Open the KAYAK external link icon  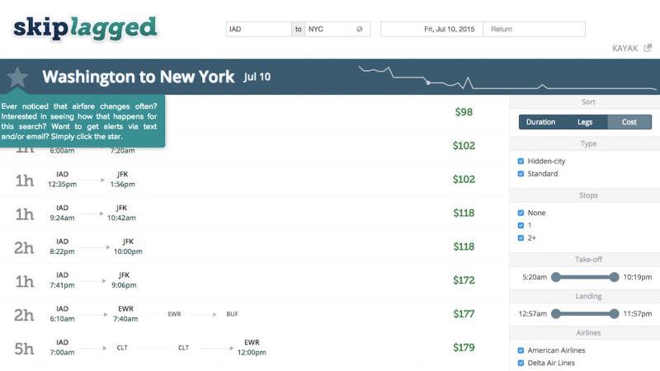point(648,49)
